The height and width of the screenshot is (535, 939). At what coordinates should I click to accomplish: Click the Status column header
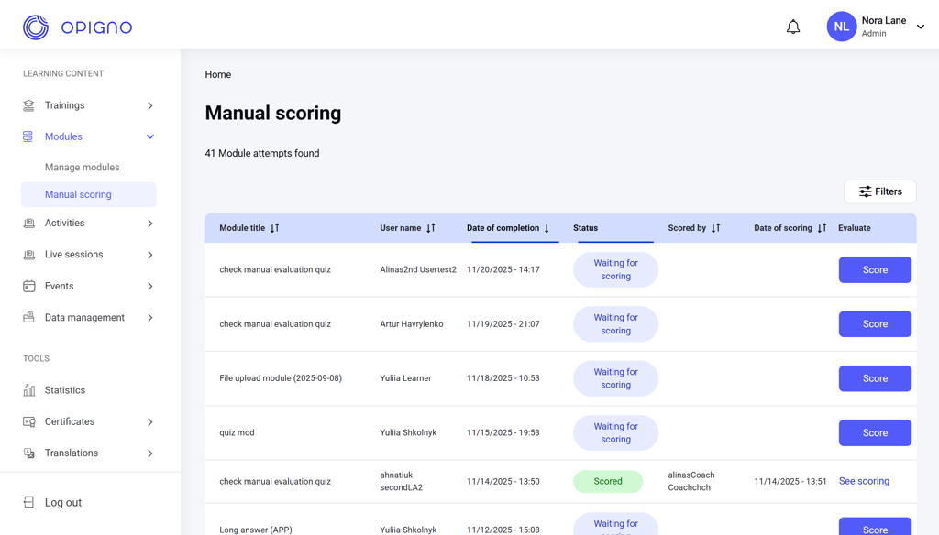[x=585, y=228]
